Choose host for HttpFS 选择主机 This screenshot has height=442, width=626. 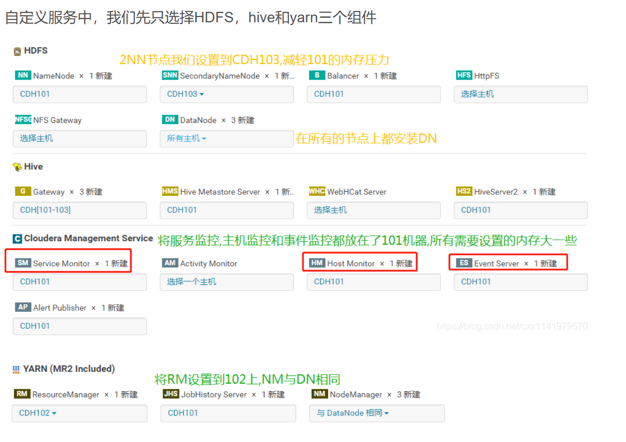pos(521,94)
